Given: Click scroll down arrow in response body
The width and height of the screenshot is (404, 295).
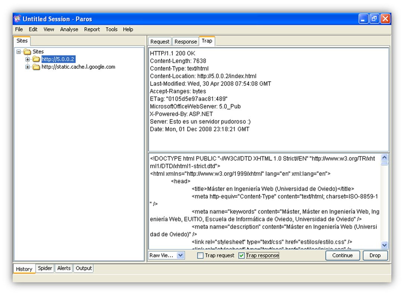Looking at the screenshot, I should [385, 245].
